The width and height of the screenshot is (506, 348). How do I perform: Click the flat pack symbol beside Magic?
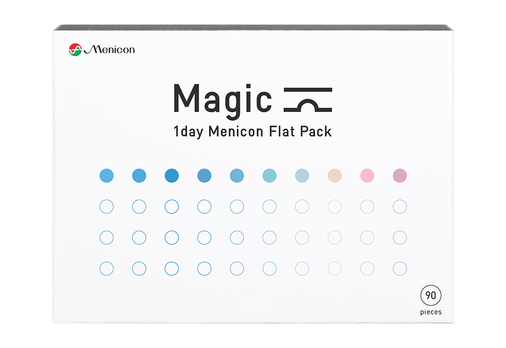pyautogui.click(x=308, y=99)
